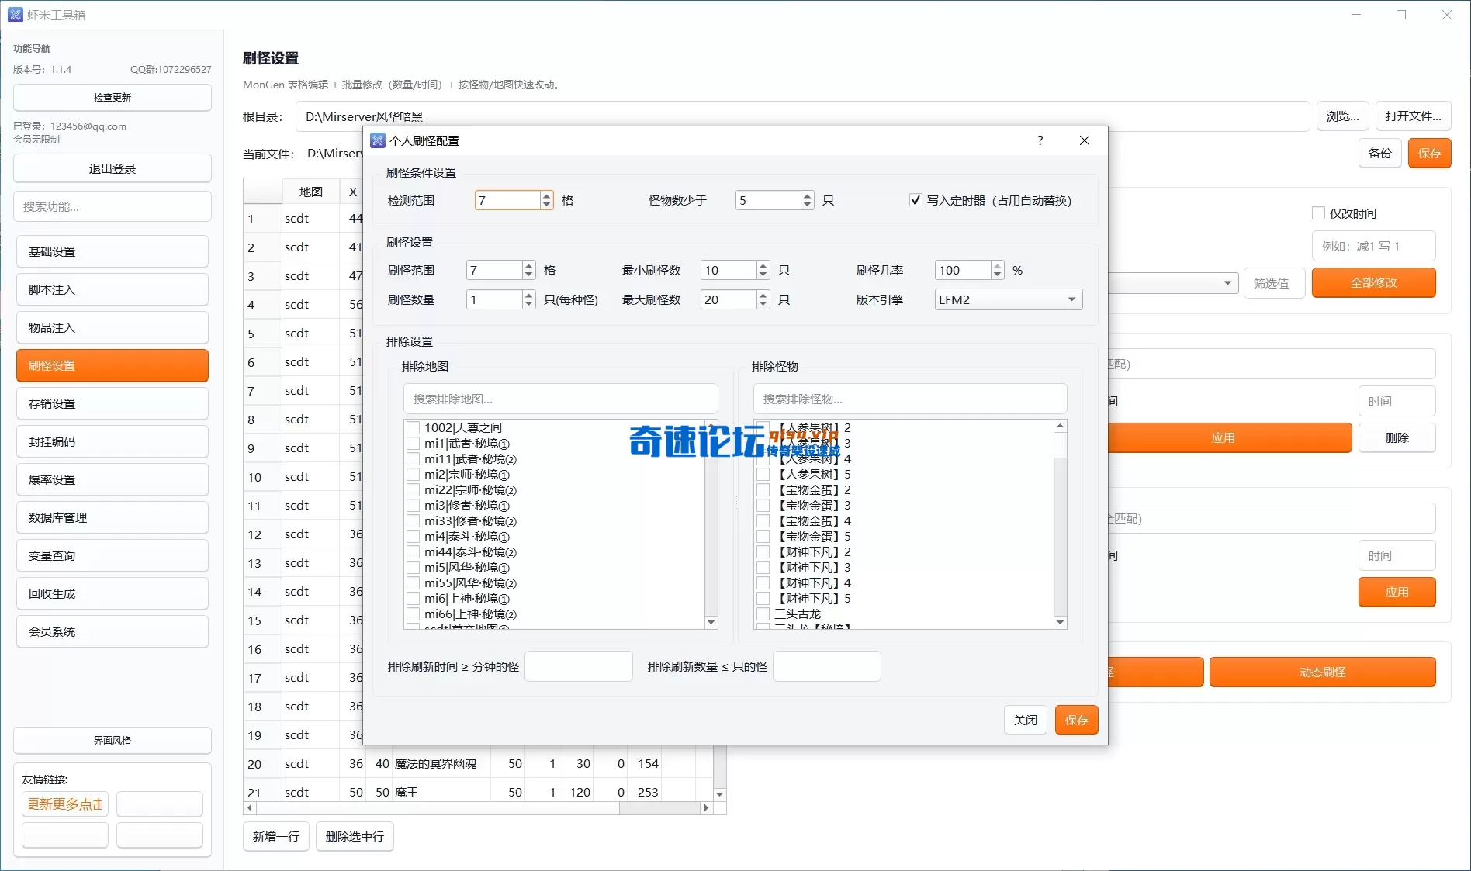Toggle the 仅改时间 checkbox
Image resolution: width=1471 pixels, height=871 pixels.
pos(1320,213)
